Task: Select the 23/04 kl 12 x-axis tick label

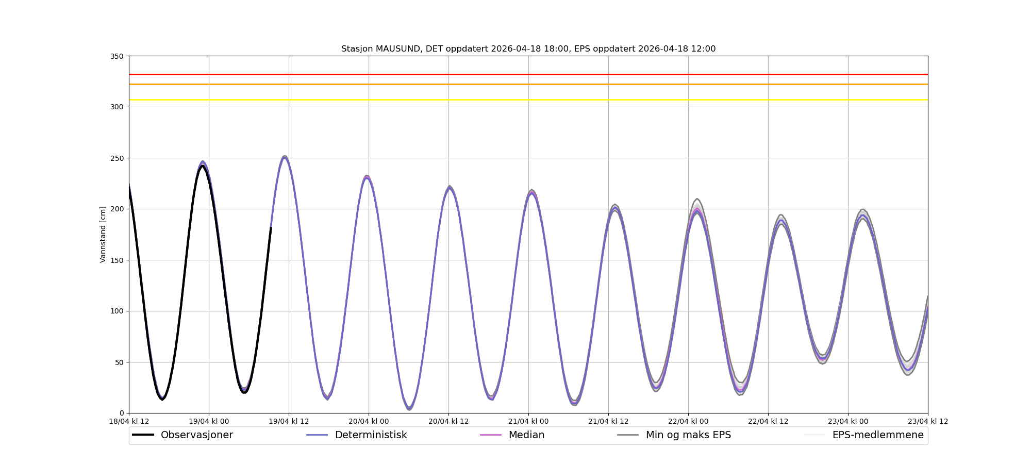Action: click(x=927, y=421)
